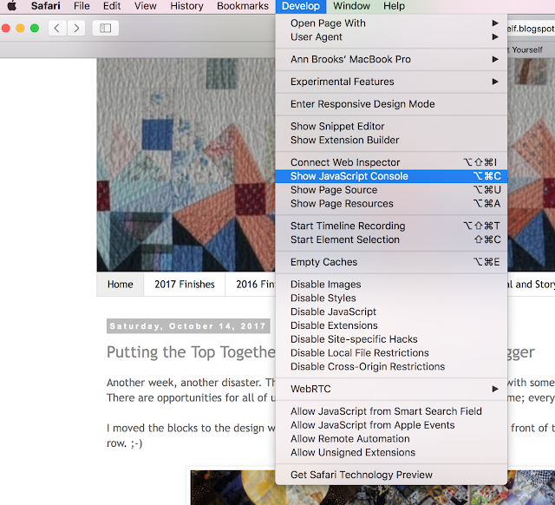Expand the User Agent submenu
This screenshot has width=555, height=505.
[391, 36]
